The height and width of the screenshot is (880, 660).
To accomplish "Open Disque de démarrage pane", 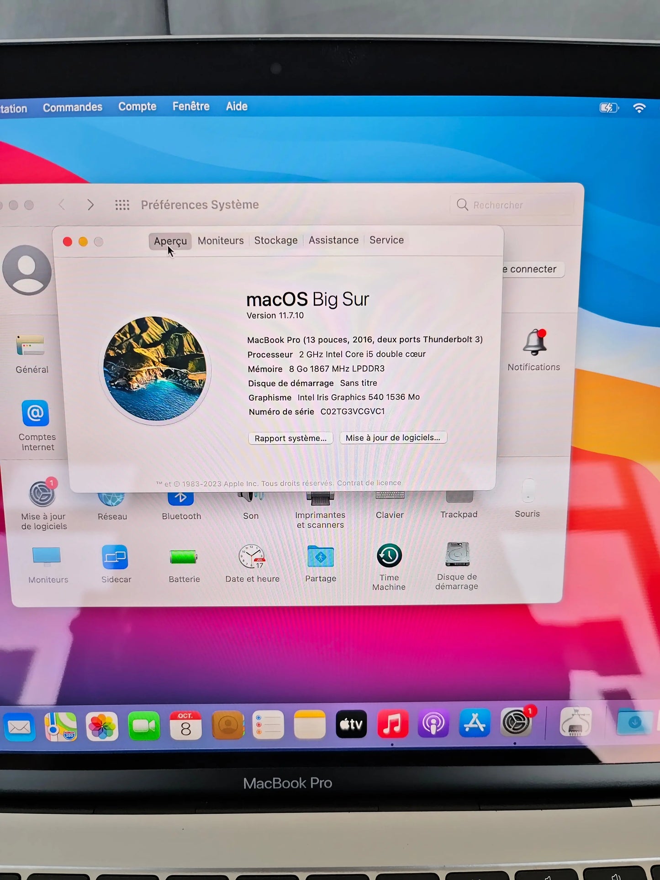I will click(457, 554).
